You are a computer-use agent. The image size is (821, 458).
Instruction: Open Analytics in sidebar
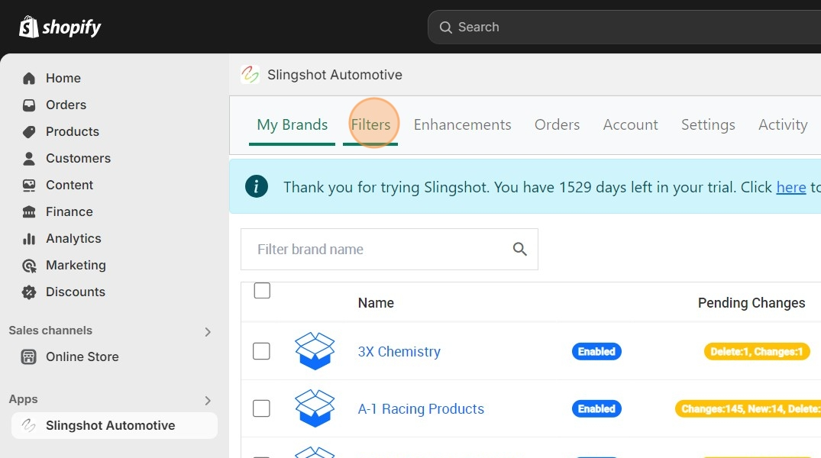tap(73, 239)
